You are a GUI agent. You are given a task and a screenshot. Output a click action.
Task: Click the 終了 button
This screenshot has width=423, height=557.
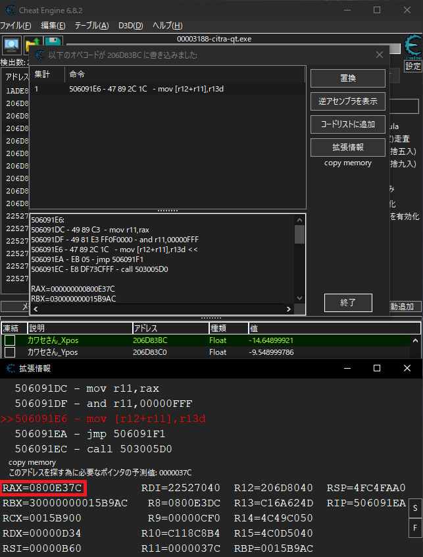click(348, 303)
